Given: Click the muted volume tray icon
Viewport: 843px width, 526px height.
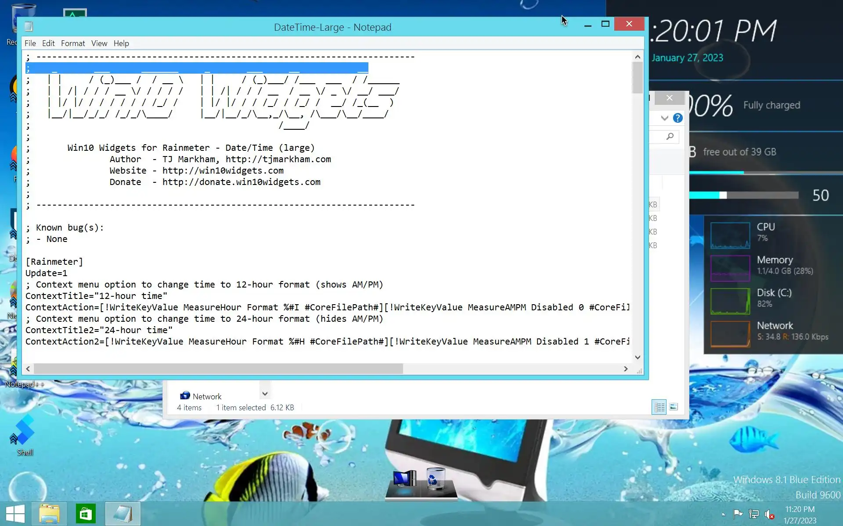Looking at the screenshot, I should pyautogui.click(x=769, y=514).
